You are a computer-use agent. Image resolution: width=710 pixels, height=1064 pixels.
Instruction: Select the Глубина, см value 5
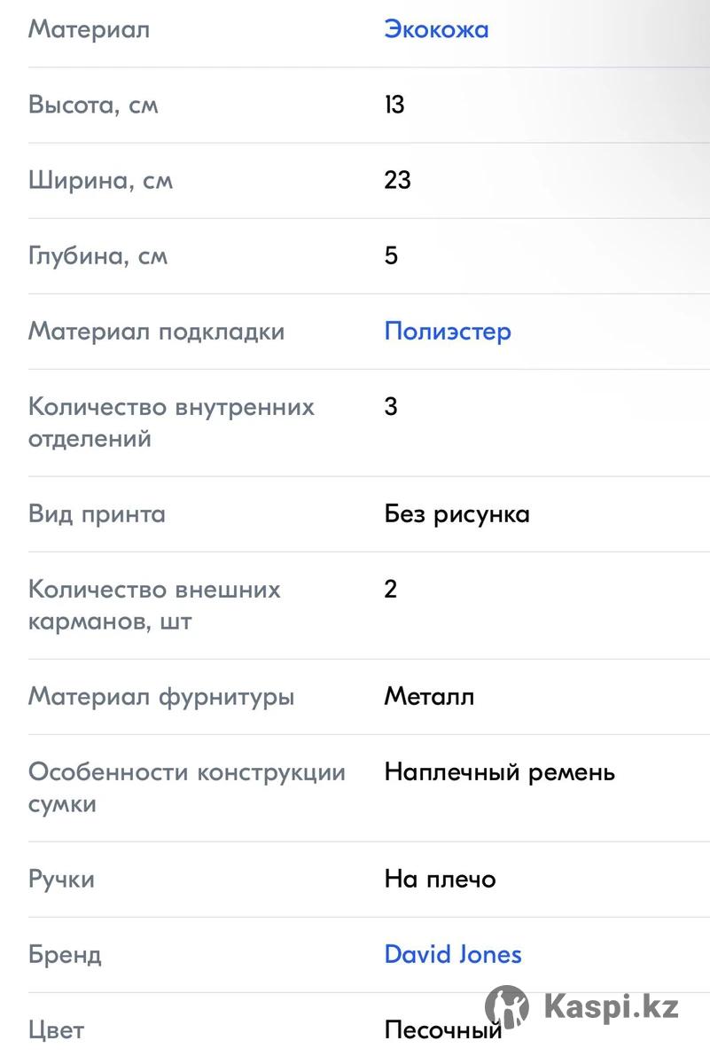coord(391,255)
